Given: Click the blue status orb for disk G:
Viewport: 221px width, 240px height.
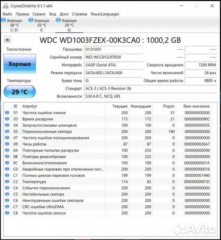Looking at the screenshot, I should click(x=58, y=20).
